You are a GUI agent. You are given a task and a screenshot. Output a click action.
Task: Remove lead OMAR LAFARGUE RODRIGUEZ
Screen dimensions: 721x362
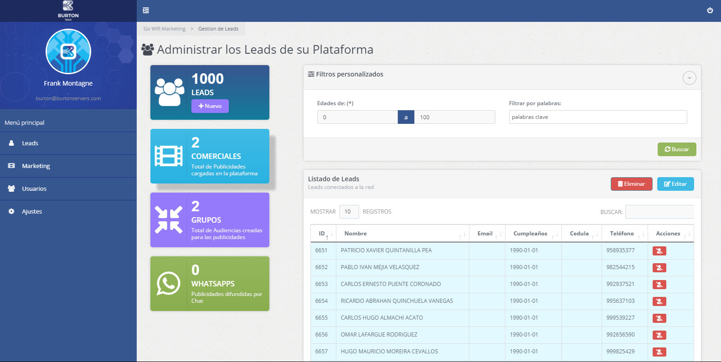[x=659, y=335]
